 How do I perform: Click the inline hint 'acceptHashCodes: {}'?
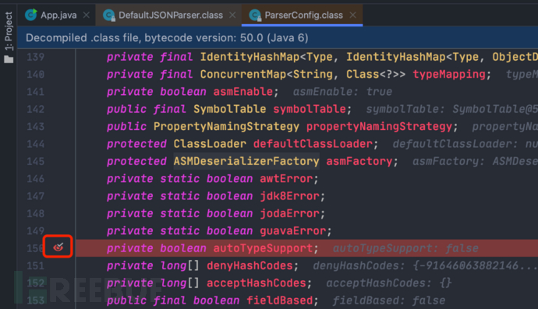389,283
